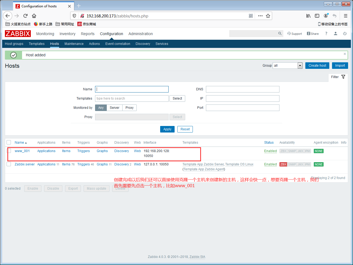Dismiss the Host added message

(x=345, y=54)
